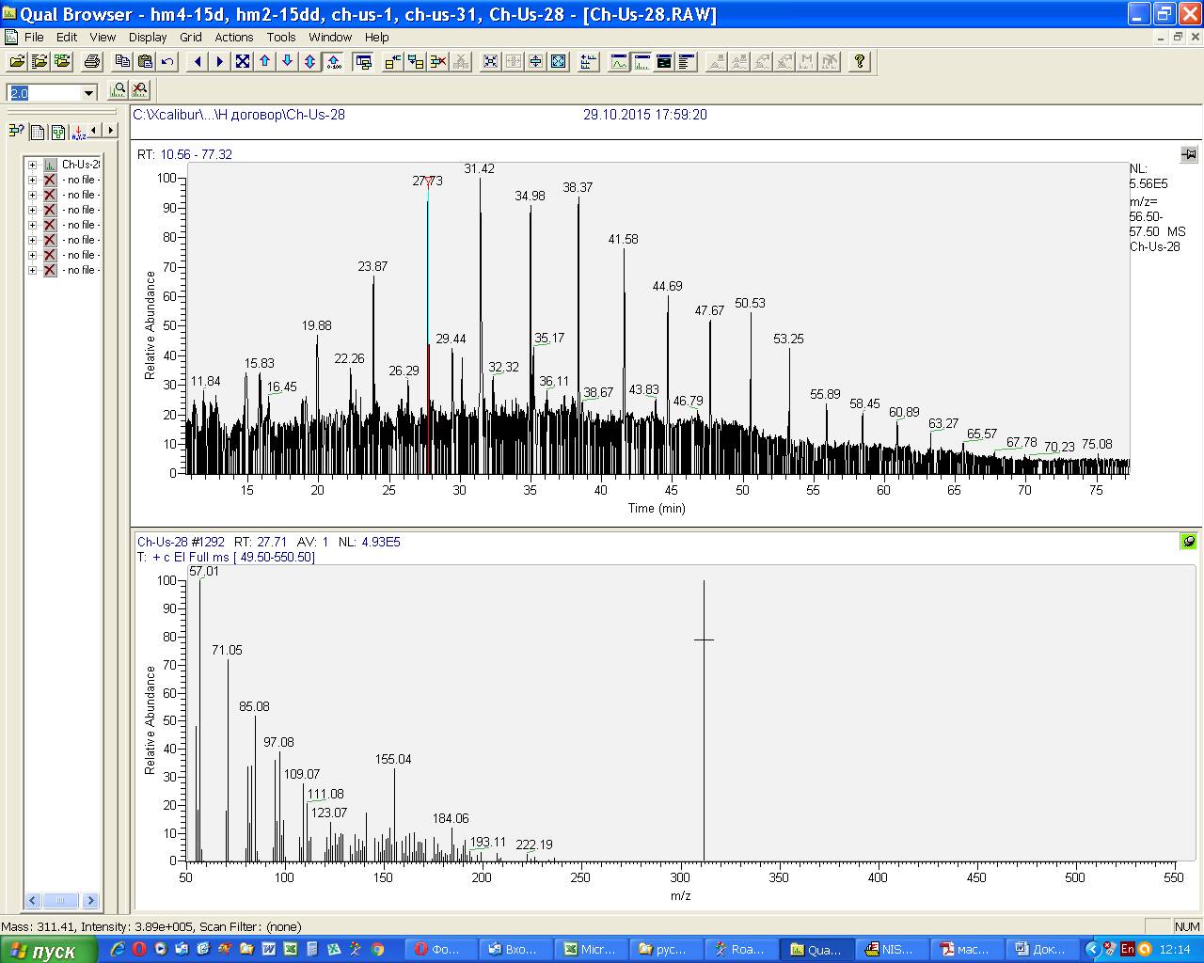Toggle normalize 0-100 intensity button
This screenshot has width=1204, height=963.
click(x=333, y=62)
